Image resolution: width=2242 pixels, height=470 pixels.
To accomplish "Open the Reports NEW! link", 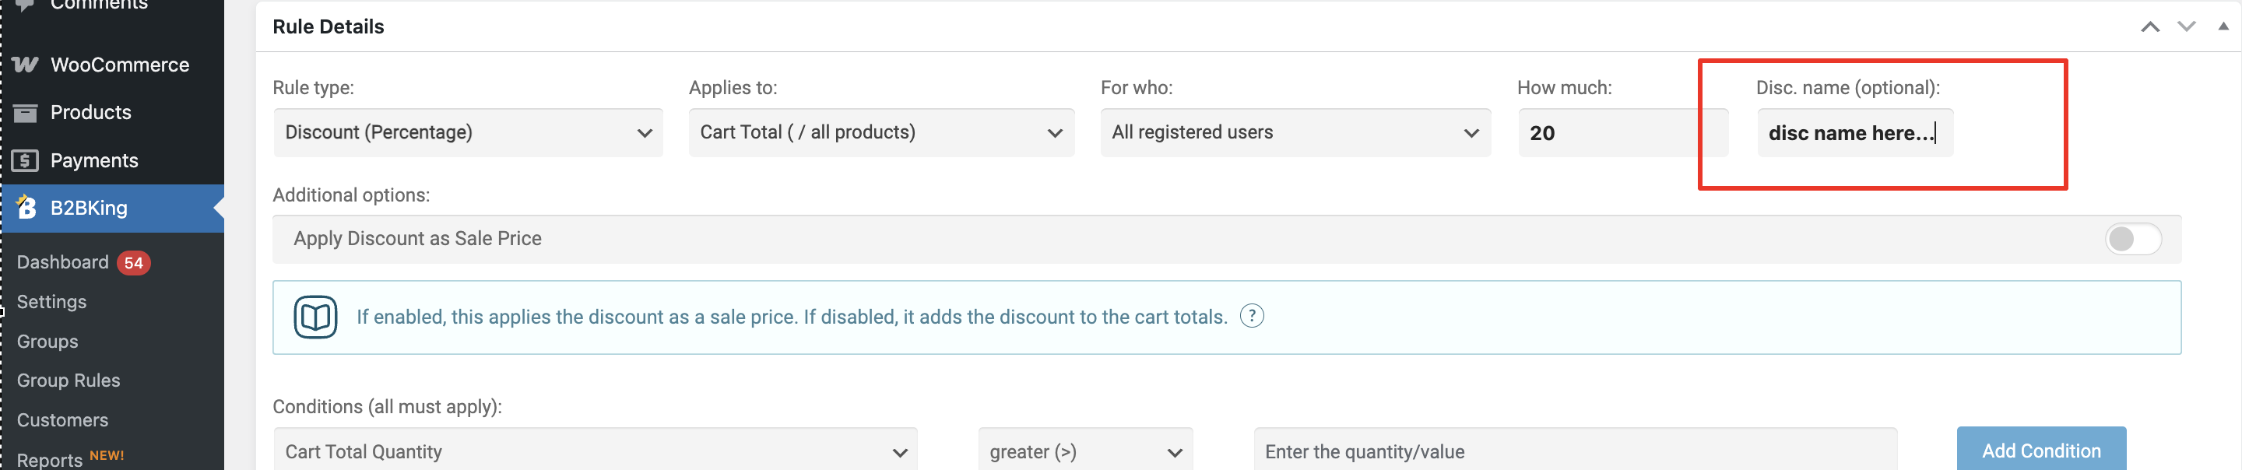I will pos(71,458).
